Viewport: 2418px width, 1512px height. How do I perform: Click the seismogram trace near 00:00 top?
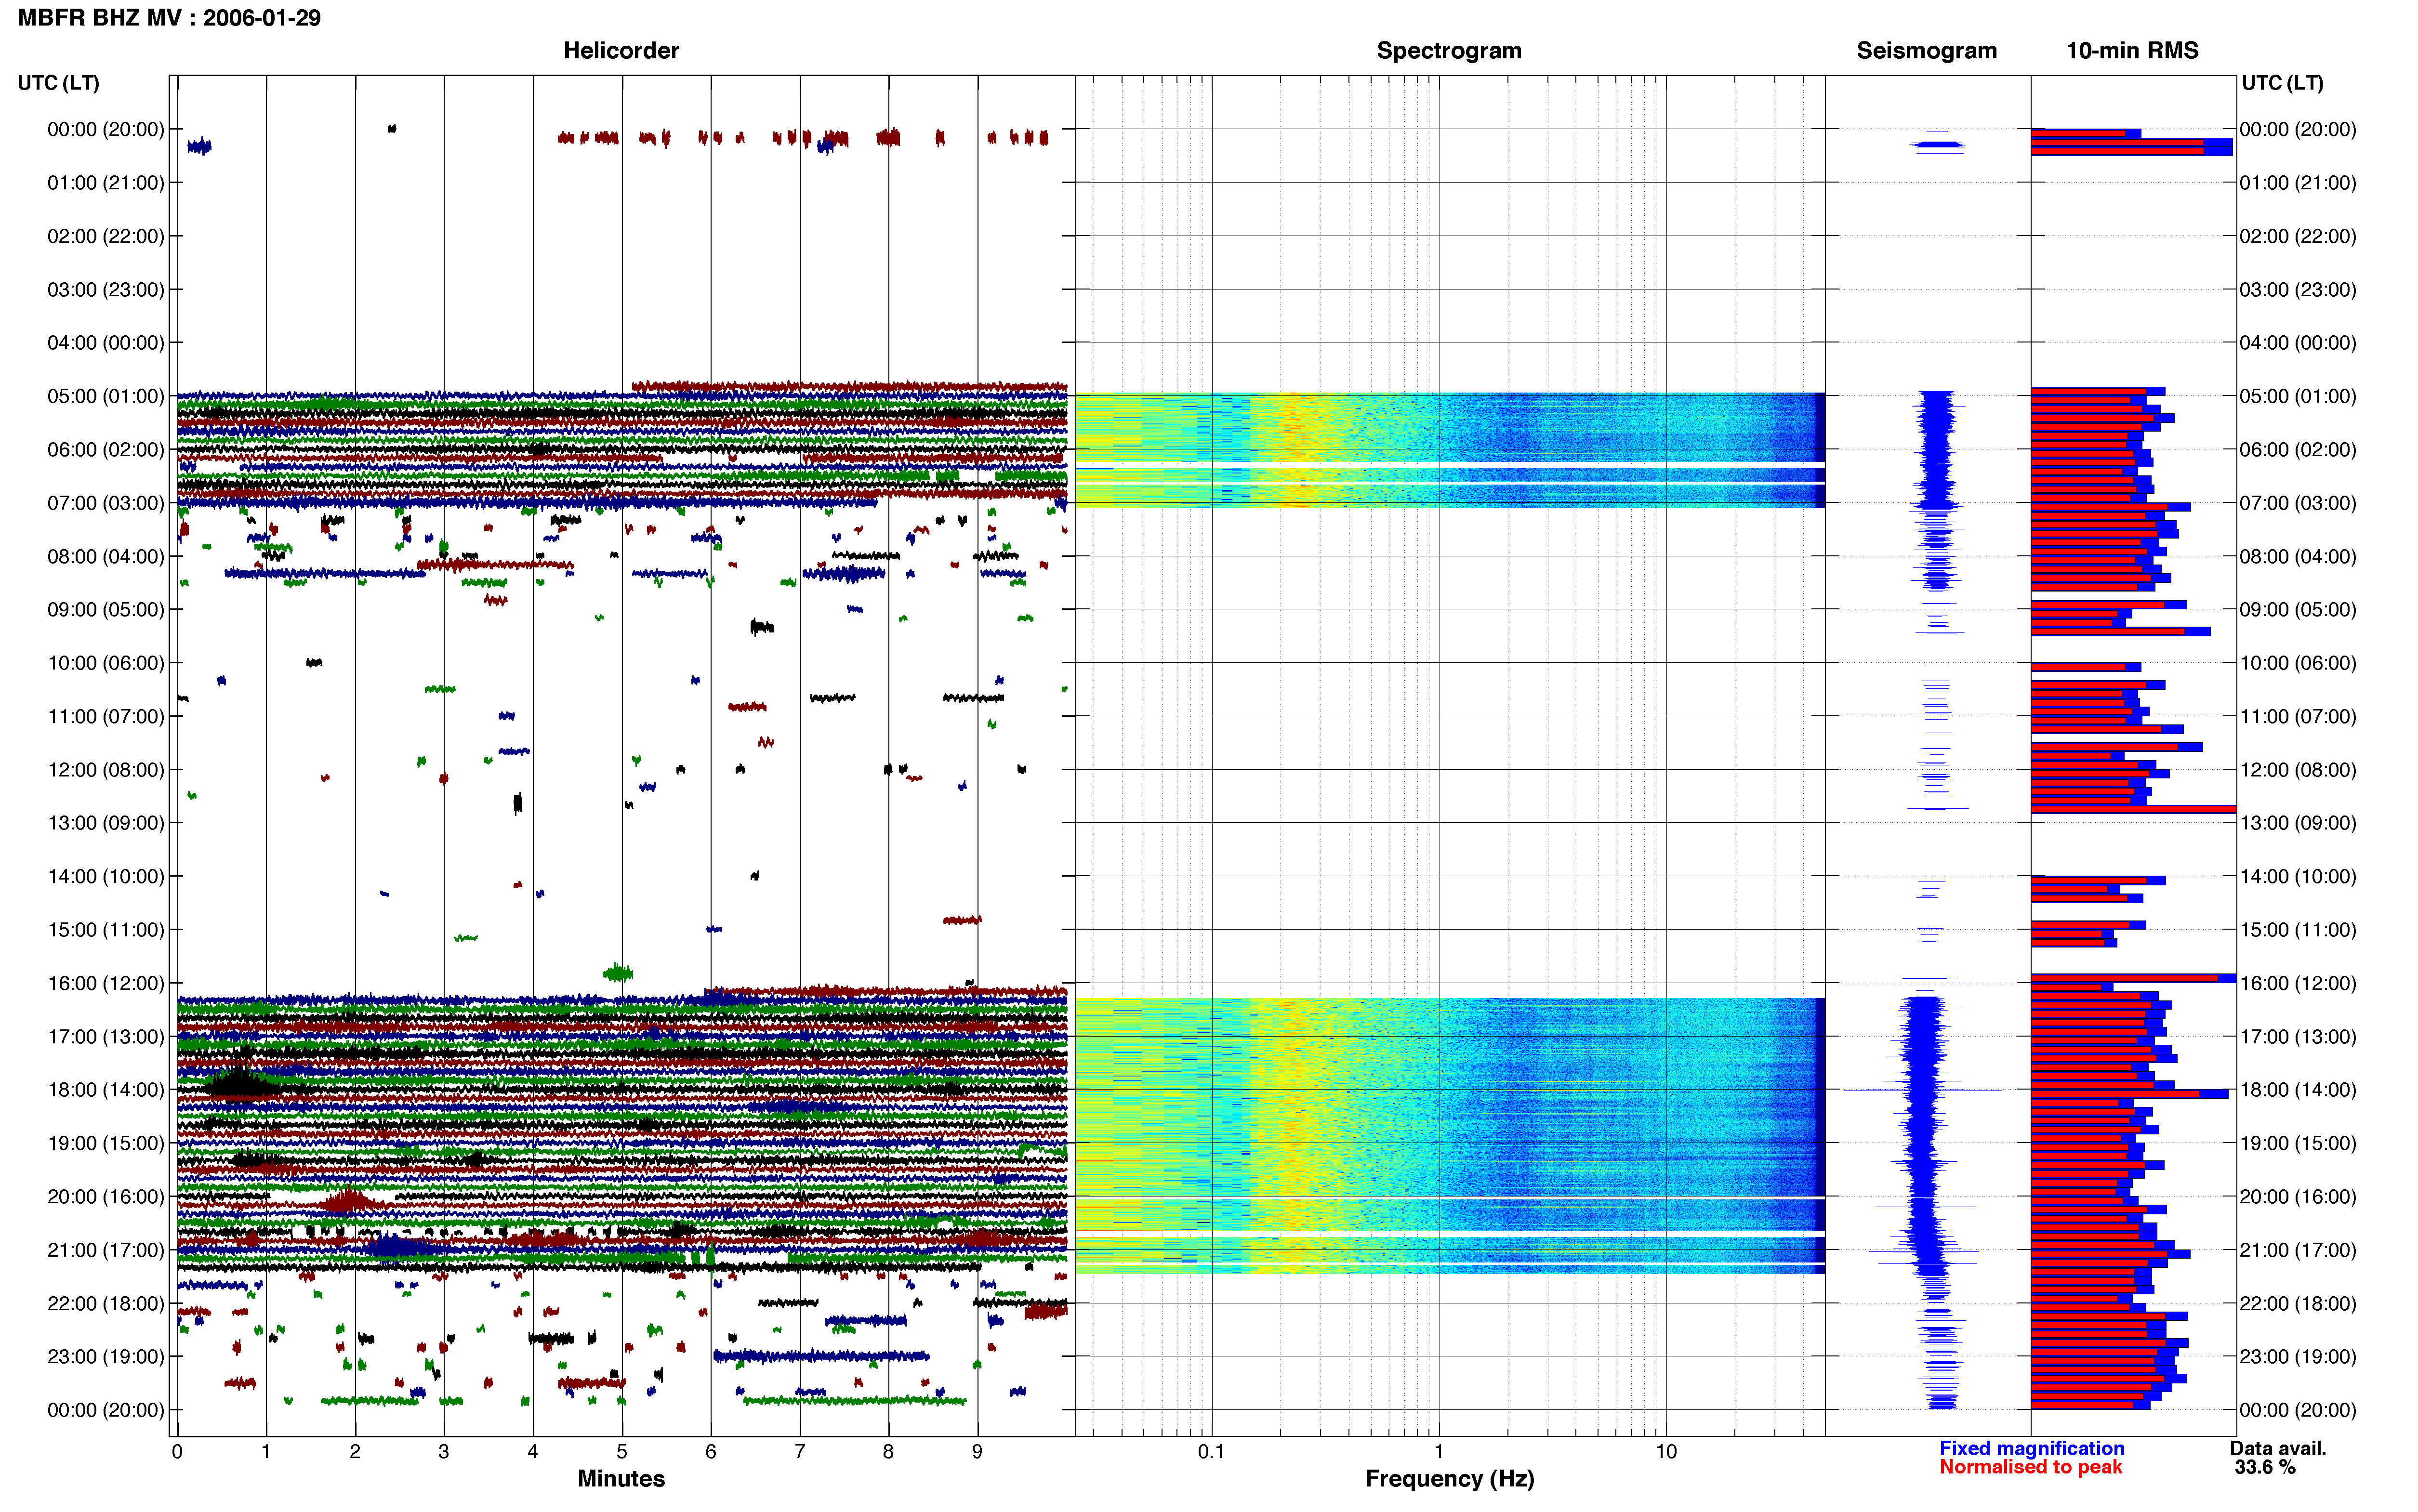pyautogui.click(x=1937, y=145)
